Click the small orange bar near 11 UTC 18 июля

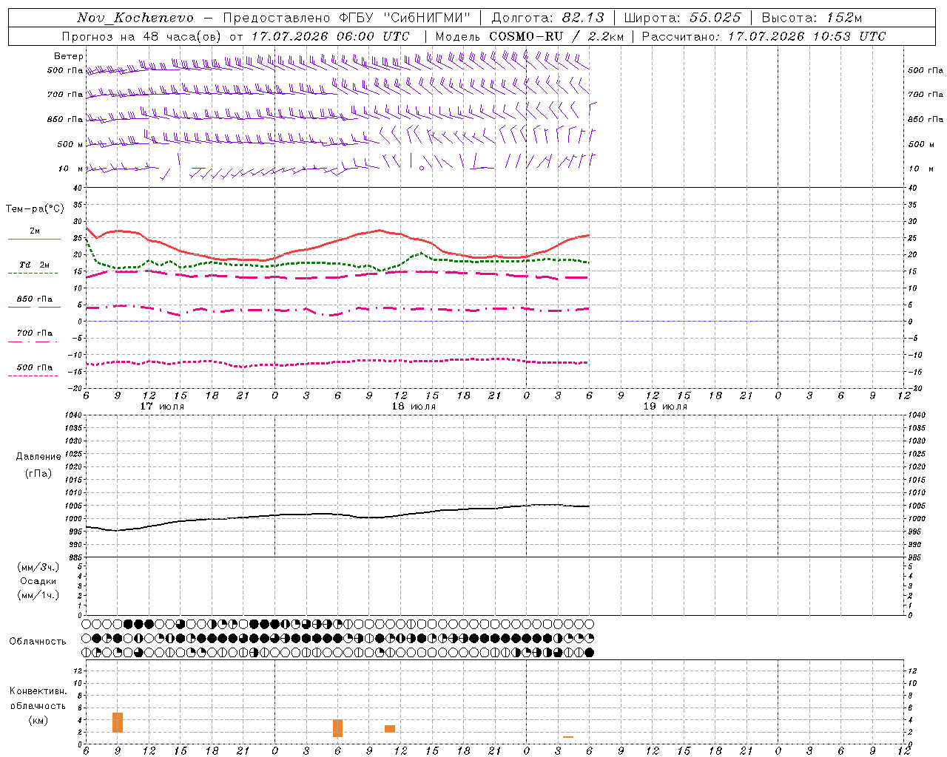pyautogui.click(x=390, y=729)
